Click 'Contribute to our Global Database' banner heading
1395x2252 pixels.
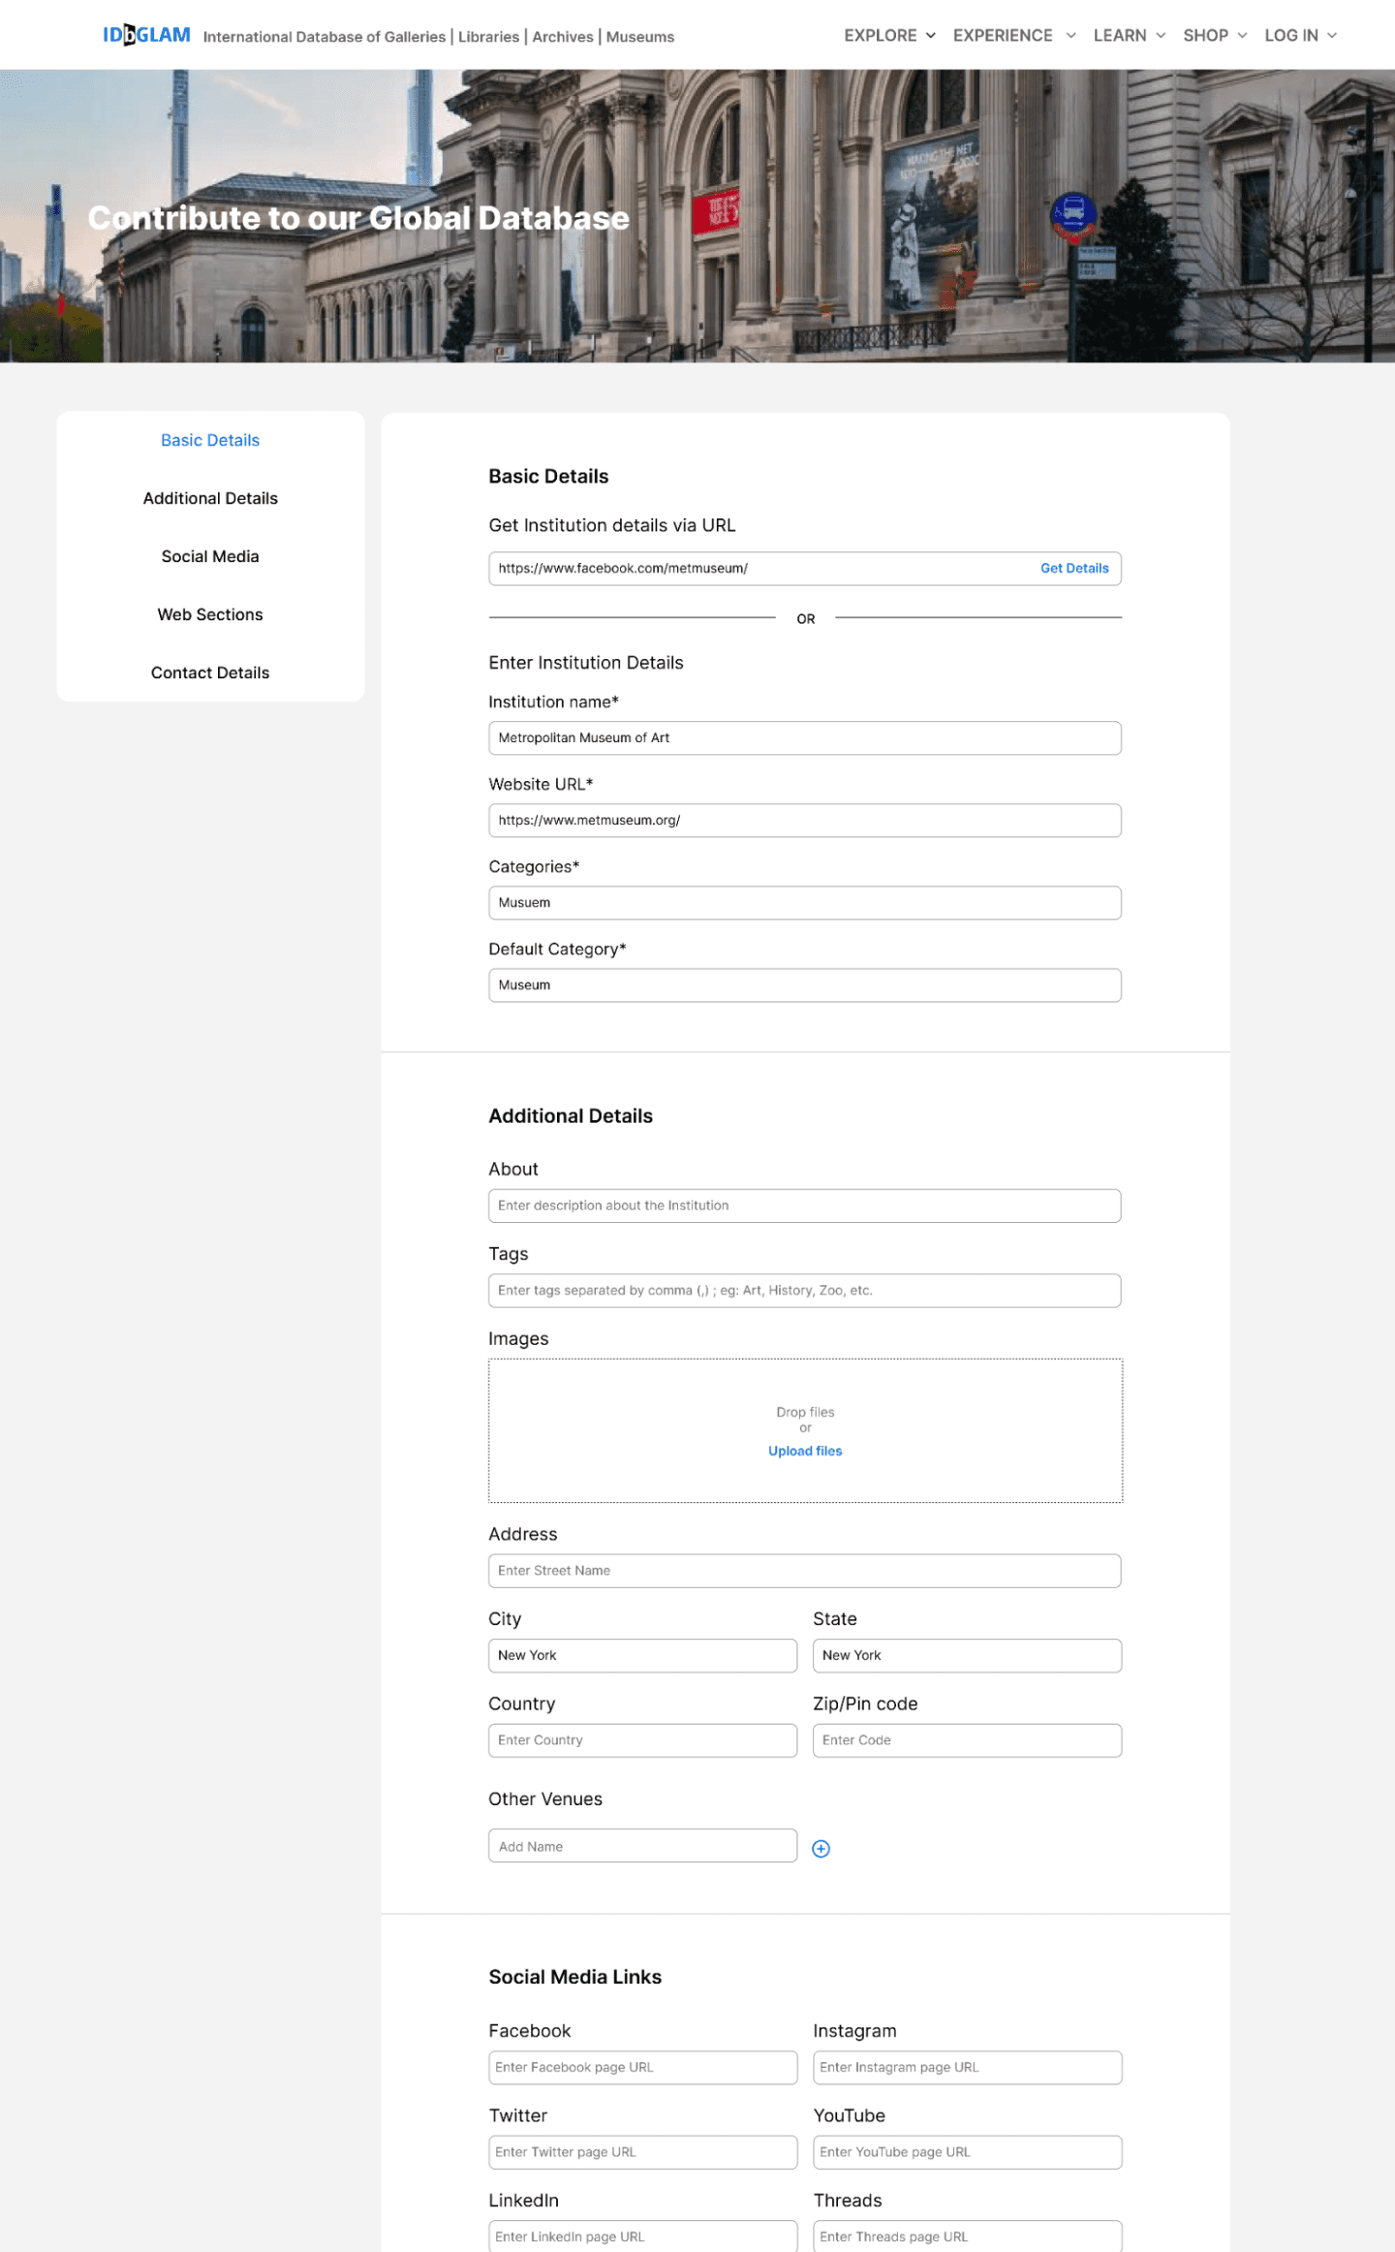pyautogui.click(x=358, y=218)
